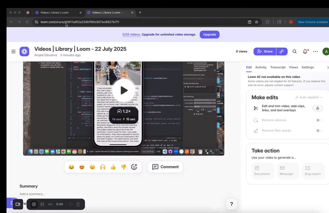The height and width of the screenshot is (213, 329).
Task: Open the Settings tab
Action: coord(308,67)
